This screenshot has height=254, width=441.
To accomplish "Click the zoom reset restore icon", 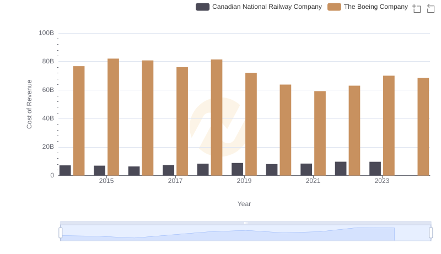I will tap(431, 8).
